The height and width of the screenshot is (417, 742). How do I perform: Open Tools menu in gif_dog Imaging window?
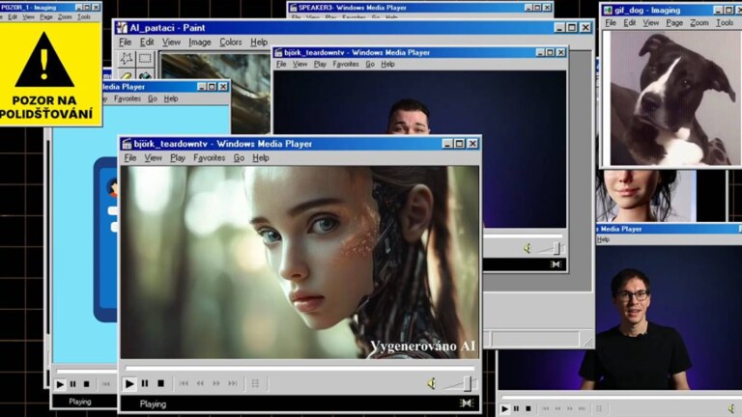click(724, 23)
